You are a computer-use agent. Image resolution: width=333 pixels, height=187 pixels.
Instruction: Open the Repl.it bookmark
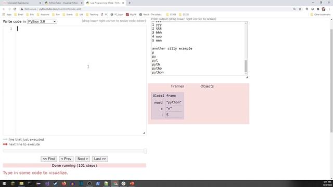[x=150, y=15]
